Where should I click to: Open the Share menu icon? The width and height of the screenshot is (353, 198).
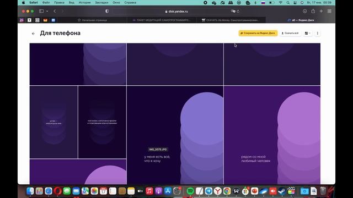tap(313, 11)
